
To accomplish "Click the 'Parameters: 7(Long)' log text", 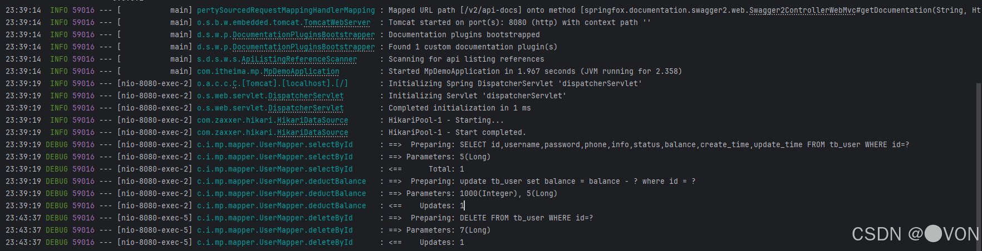I will click(x=448, y=230).
